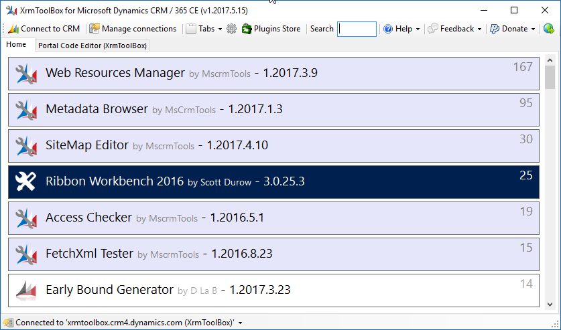The image size is (561, 330).
Task: Click the Ribbon Workbench 2016 wrench icon
Action: 25,182
